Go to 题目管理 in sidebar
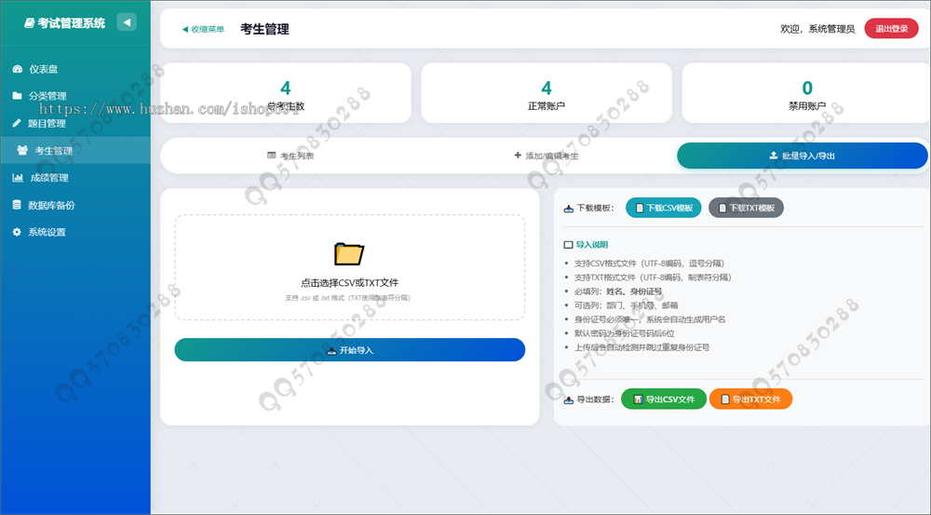Screen dimensions: 931x515 point(74,123)
